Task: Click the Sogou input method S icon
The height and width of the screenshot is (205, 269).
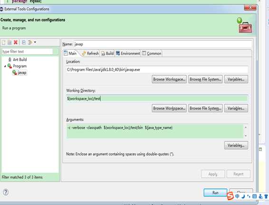Action: (x=230, y=196)
